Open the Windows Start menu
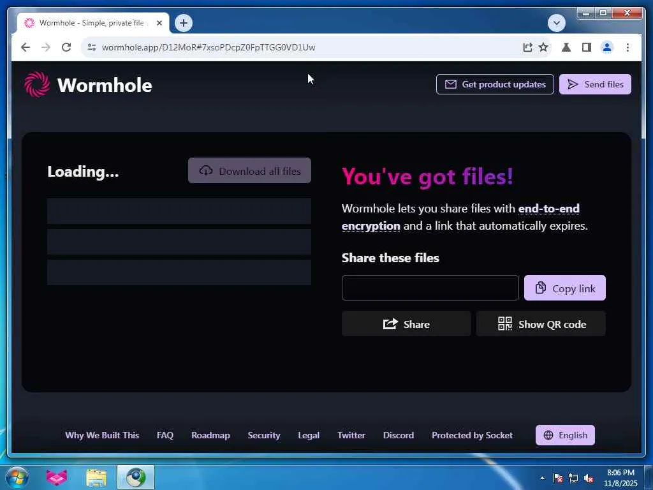 coord(17,477)
